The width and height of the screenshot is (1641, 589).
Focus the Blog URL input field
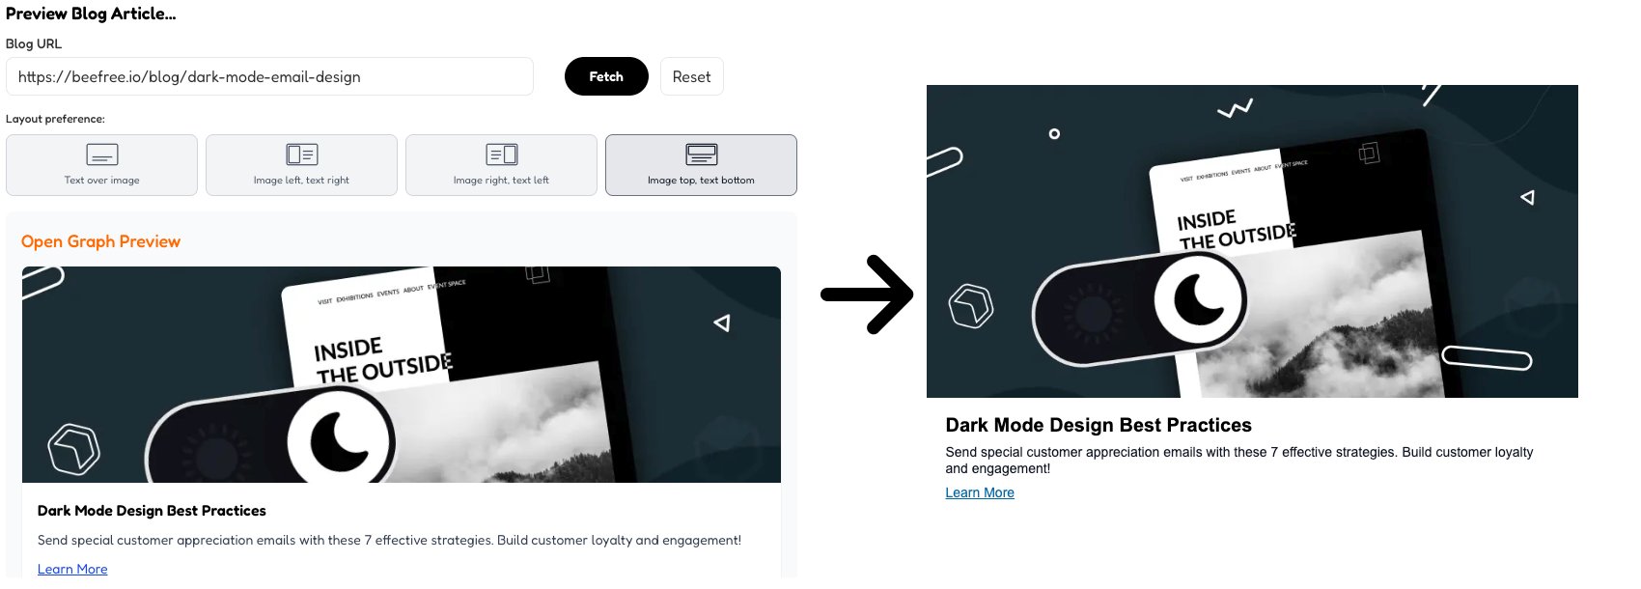tap(269, 76)
